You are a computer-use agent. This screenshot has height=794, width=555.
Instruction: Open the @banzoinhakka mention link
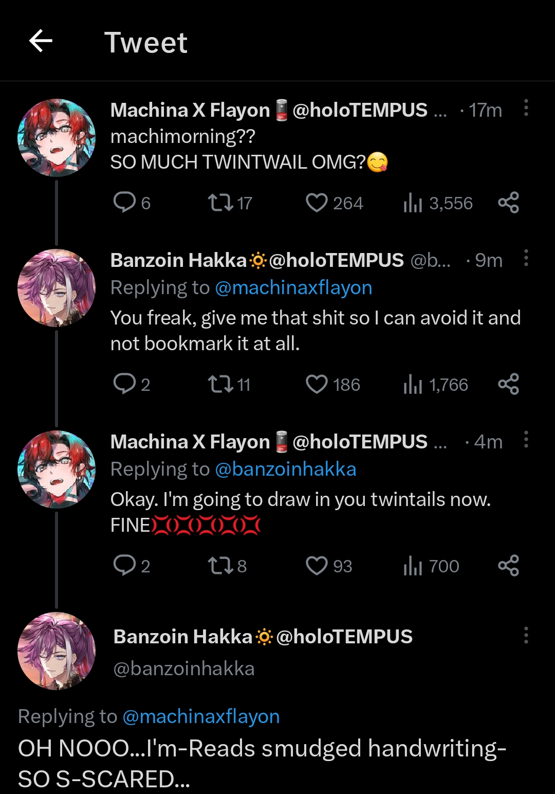click(x=286, y=470)
